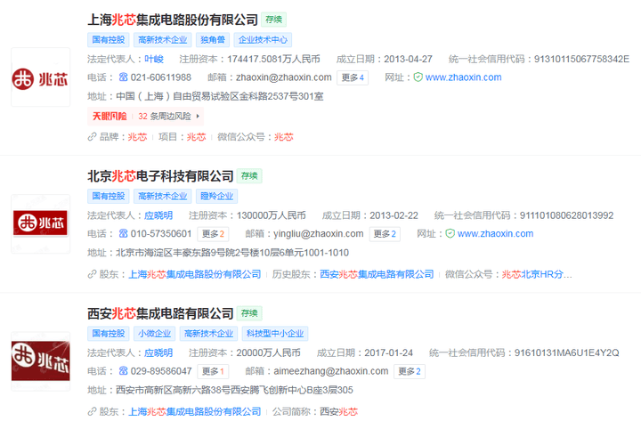
Task: Click credit code 9131011506775834​2E
Action: pos(581,59)
